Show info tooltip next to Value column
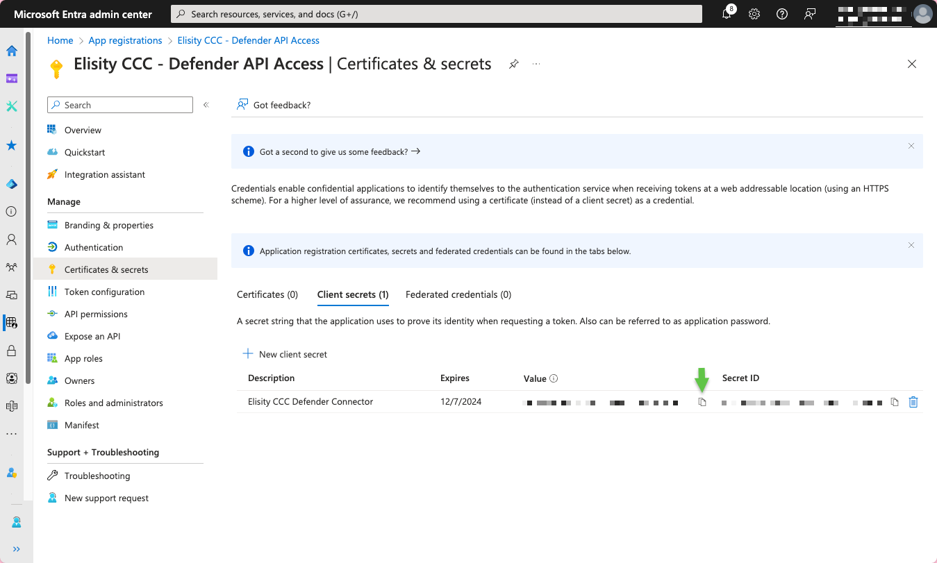This screenshot has width=937, height=563. click(554, 378)
